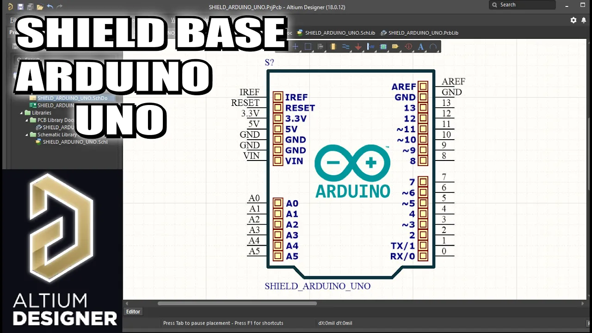Click the dX:0mil dY:0mil status readout
This screenshot has width=592, height=333.
click(335, 323)
